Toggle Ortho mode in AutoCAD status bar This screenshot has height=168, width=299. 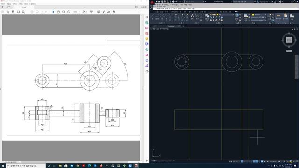[242, 161]
